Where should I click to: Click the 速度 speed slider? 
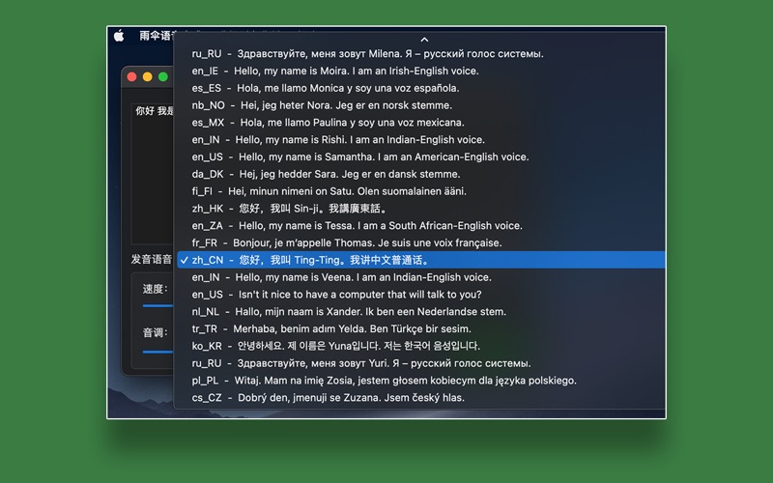coord(157,305)
